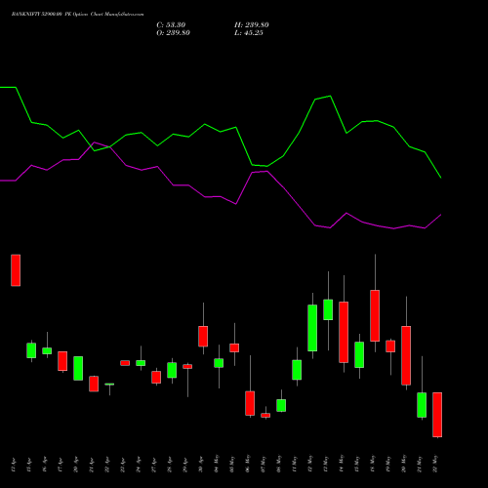
Task: Click the high value H: 239.80
Action: click(252, 25)
